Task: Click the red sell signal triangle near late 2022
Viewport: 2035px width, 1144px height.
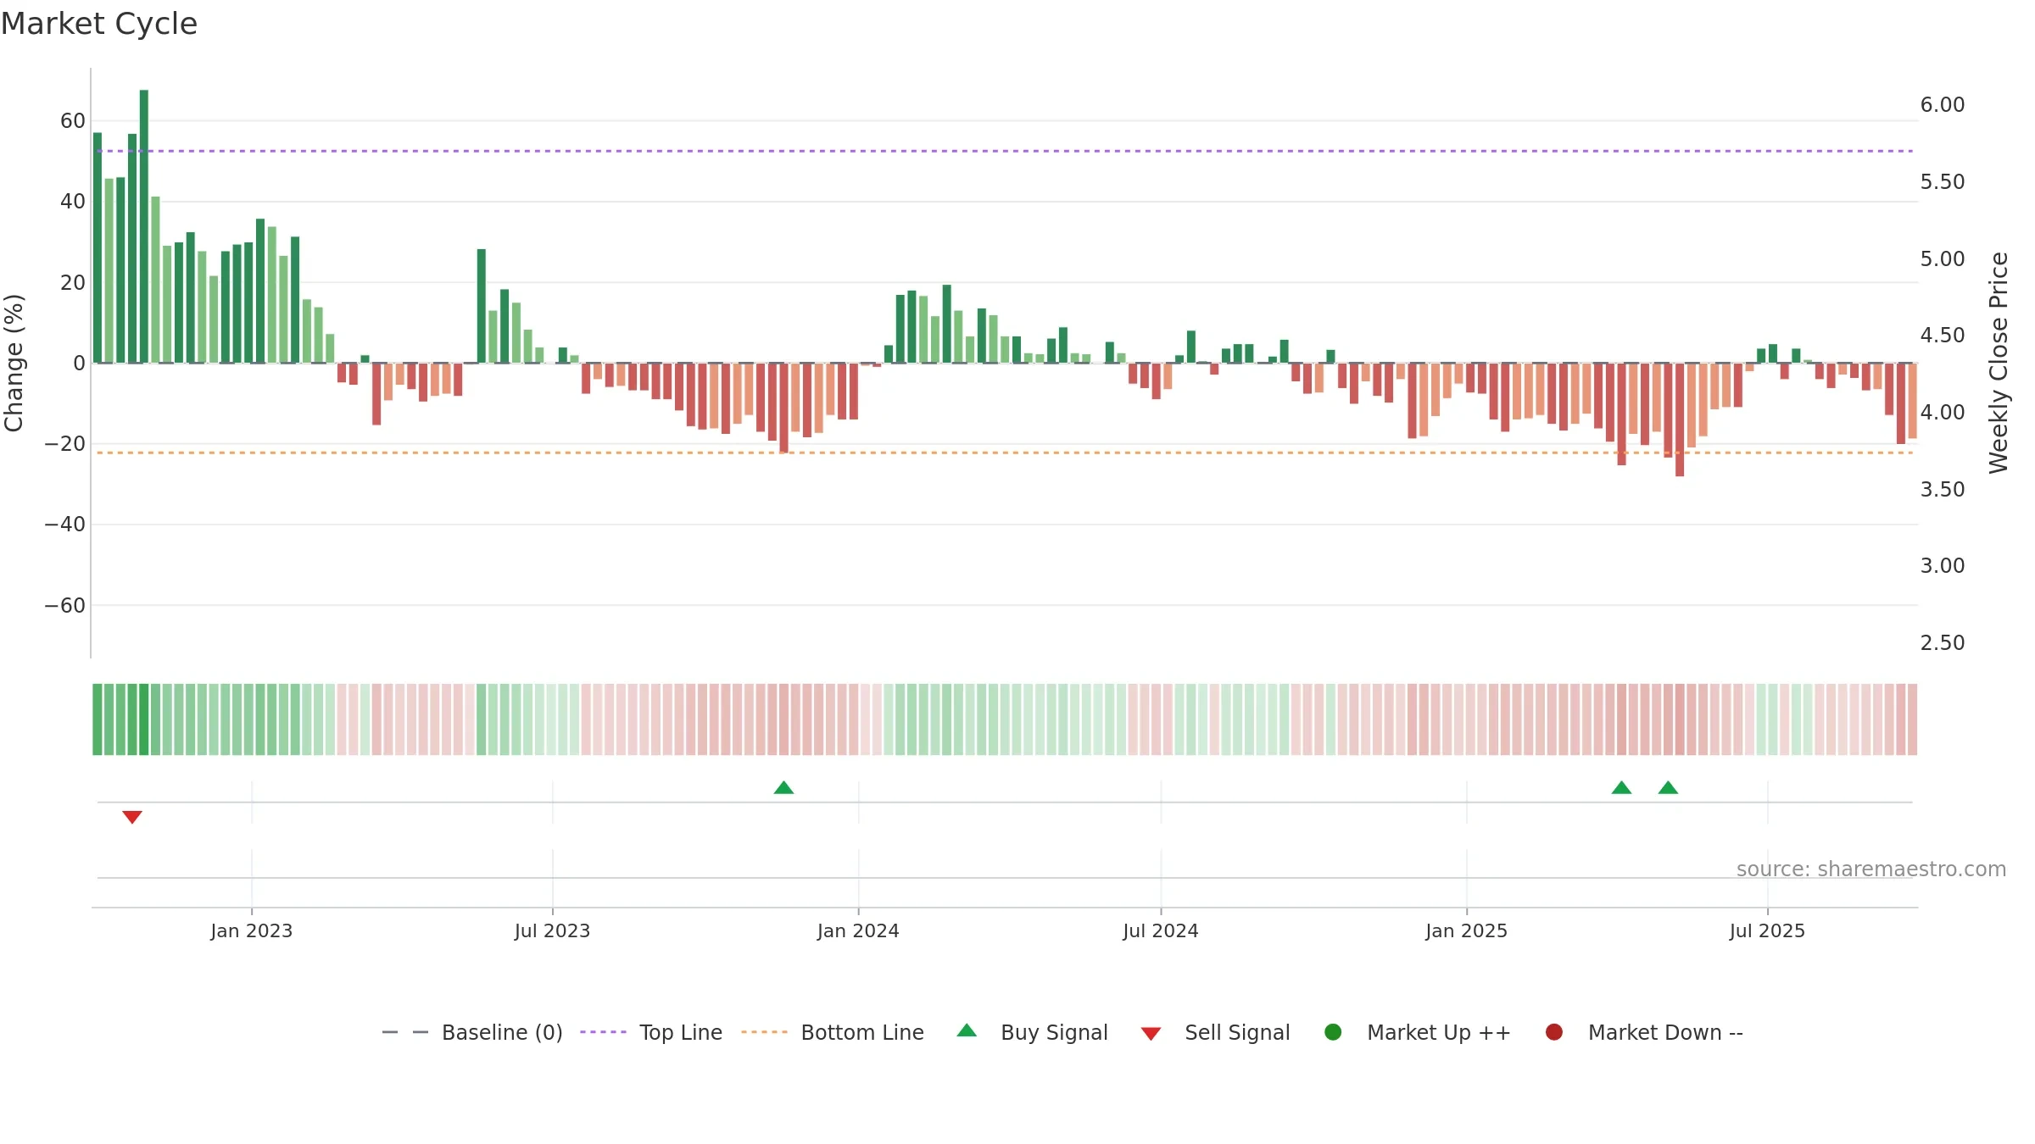Action: [x=132, y=817]
